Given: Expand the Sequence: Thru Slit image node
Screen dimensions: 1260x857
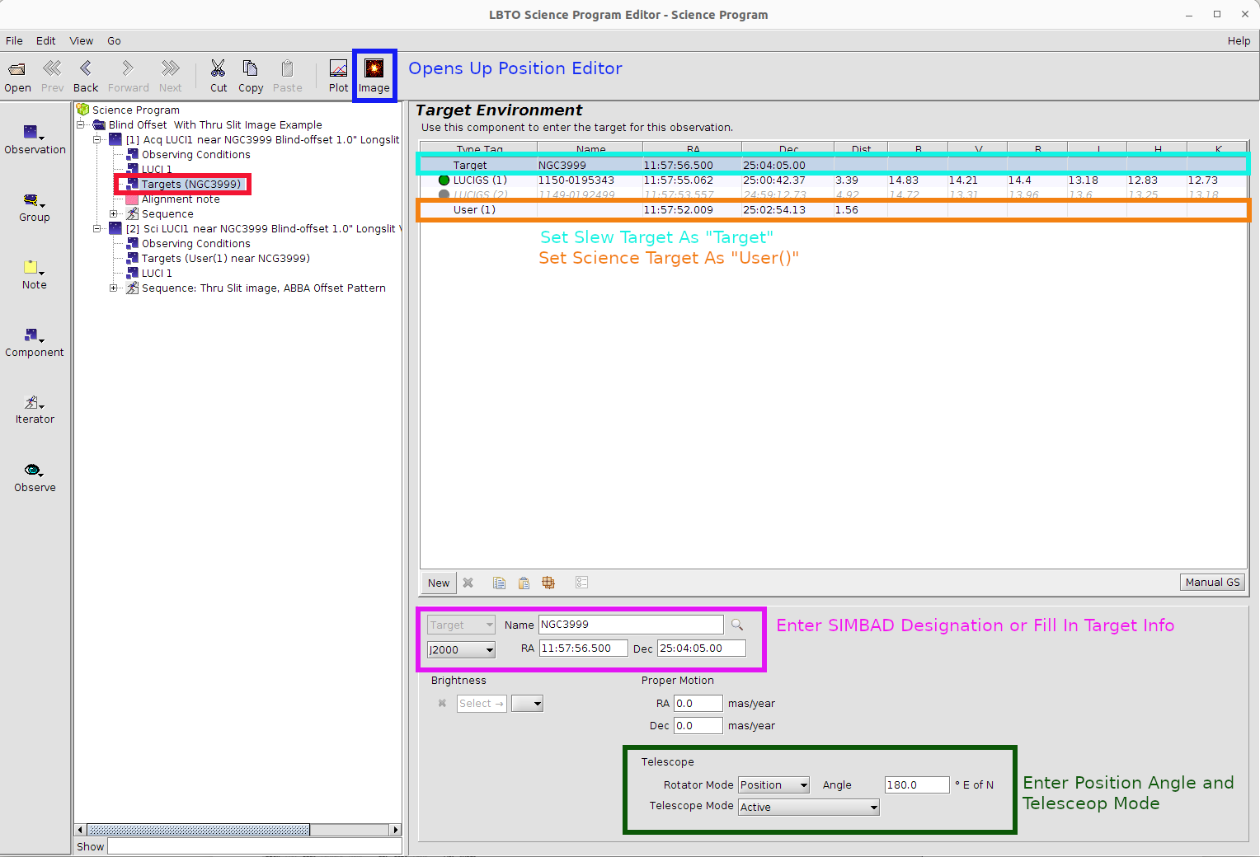Looking at the screenshot, I should point(114,288).
